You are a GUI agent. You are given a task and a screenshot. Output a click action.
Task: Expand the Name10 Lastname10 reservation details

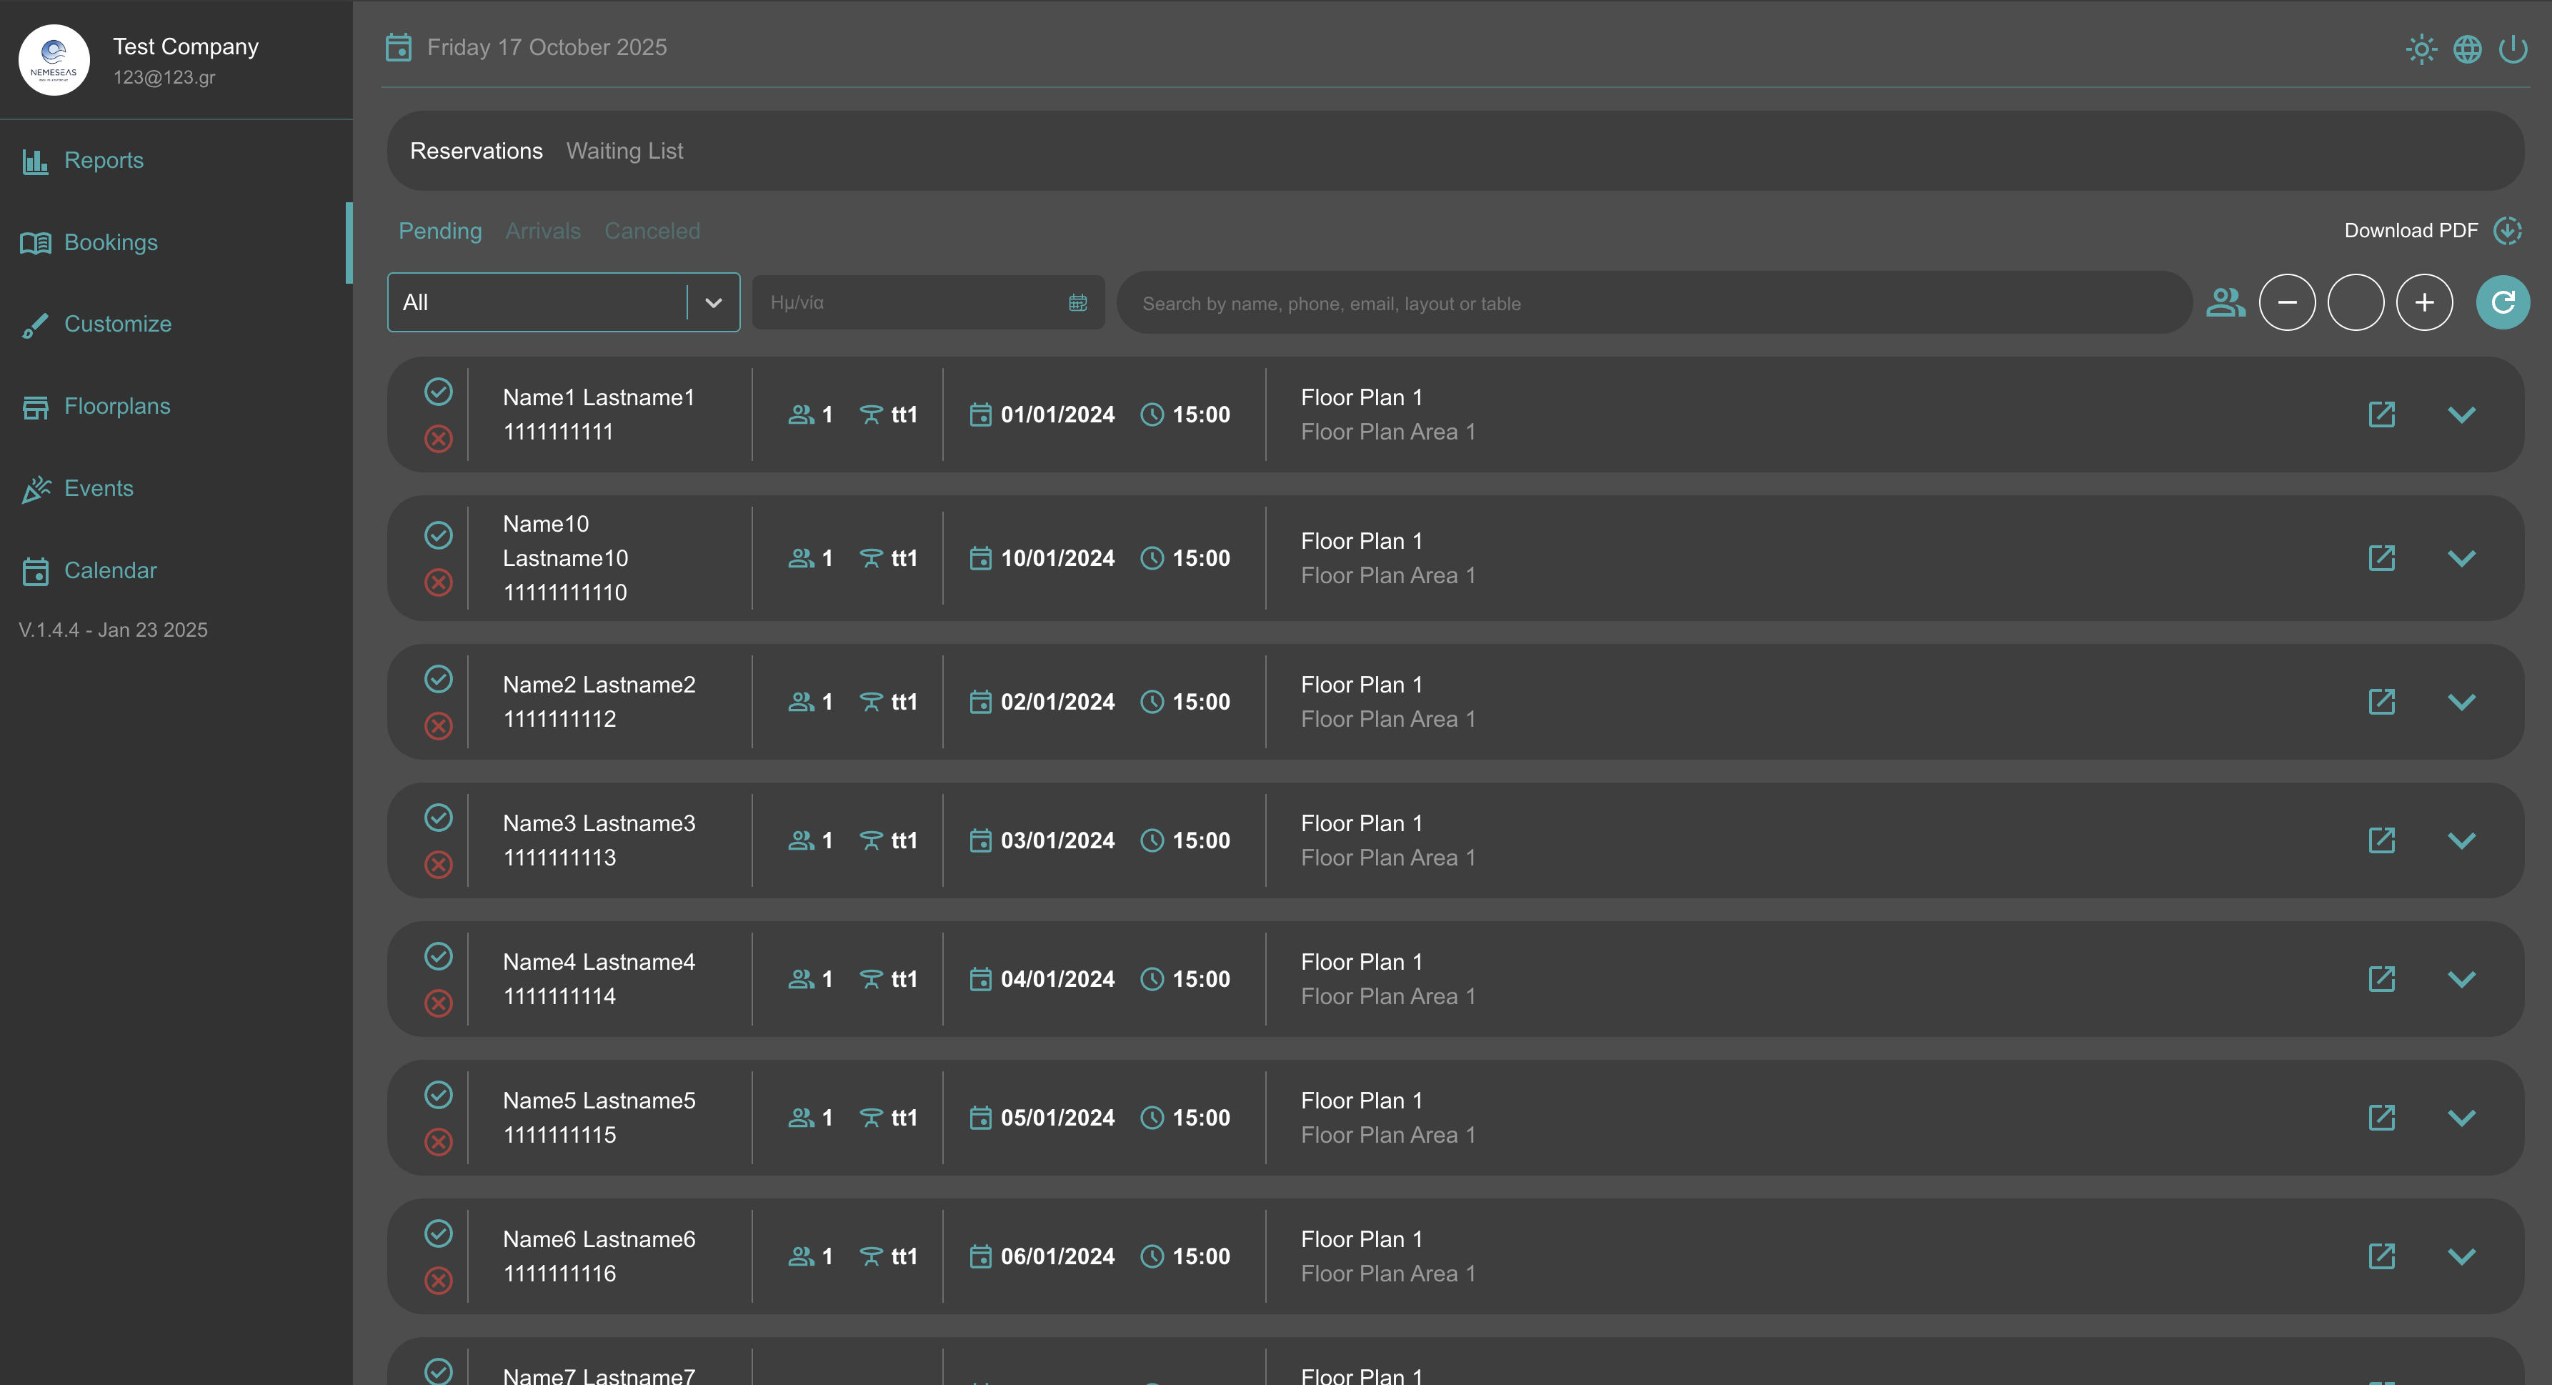pos(2461,559)
